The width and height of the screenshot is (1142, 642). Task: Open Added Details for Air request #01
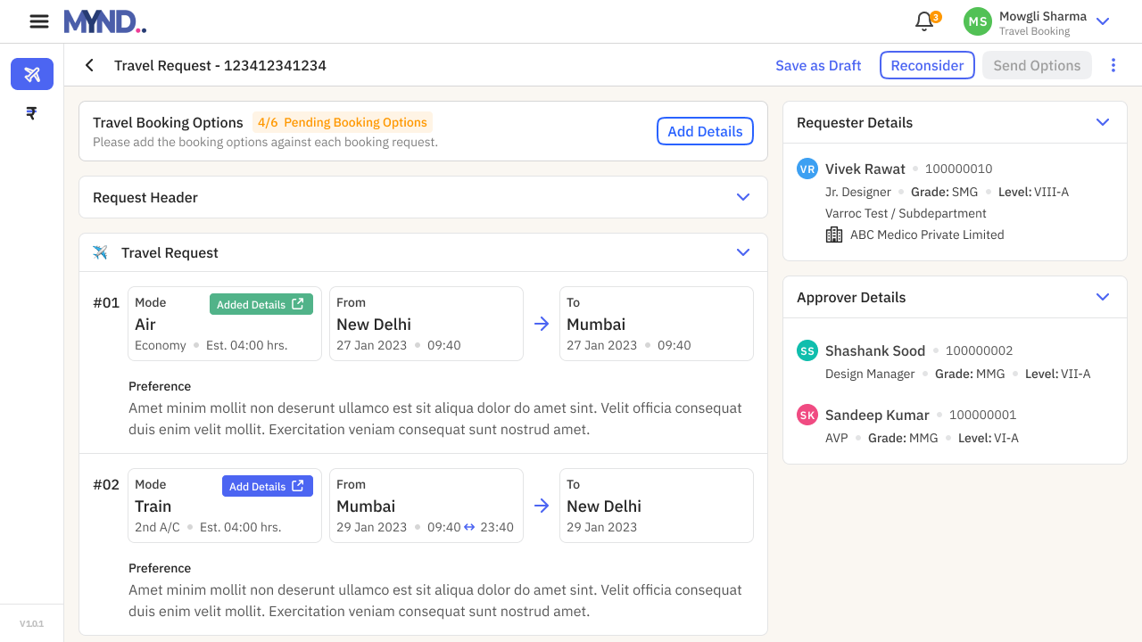[261, 304]
